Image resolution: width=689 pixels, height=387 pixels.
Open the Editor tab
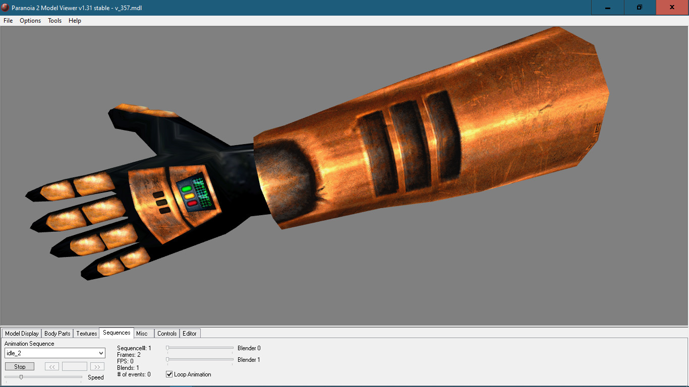[x=190, y=333]
